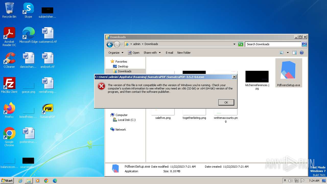This screenshot has height=184, width=327.
Task: Launch the Skype desktop shortcut
Action: tap(28, 10)
